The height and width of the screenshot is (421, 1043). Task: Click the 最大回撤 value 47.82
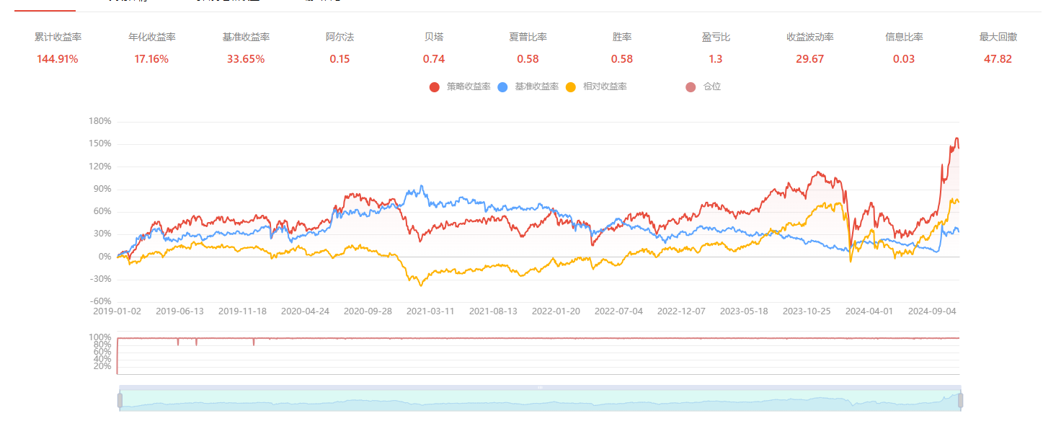(x=998, y=59)
